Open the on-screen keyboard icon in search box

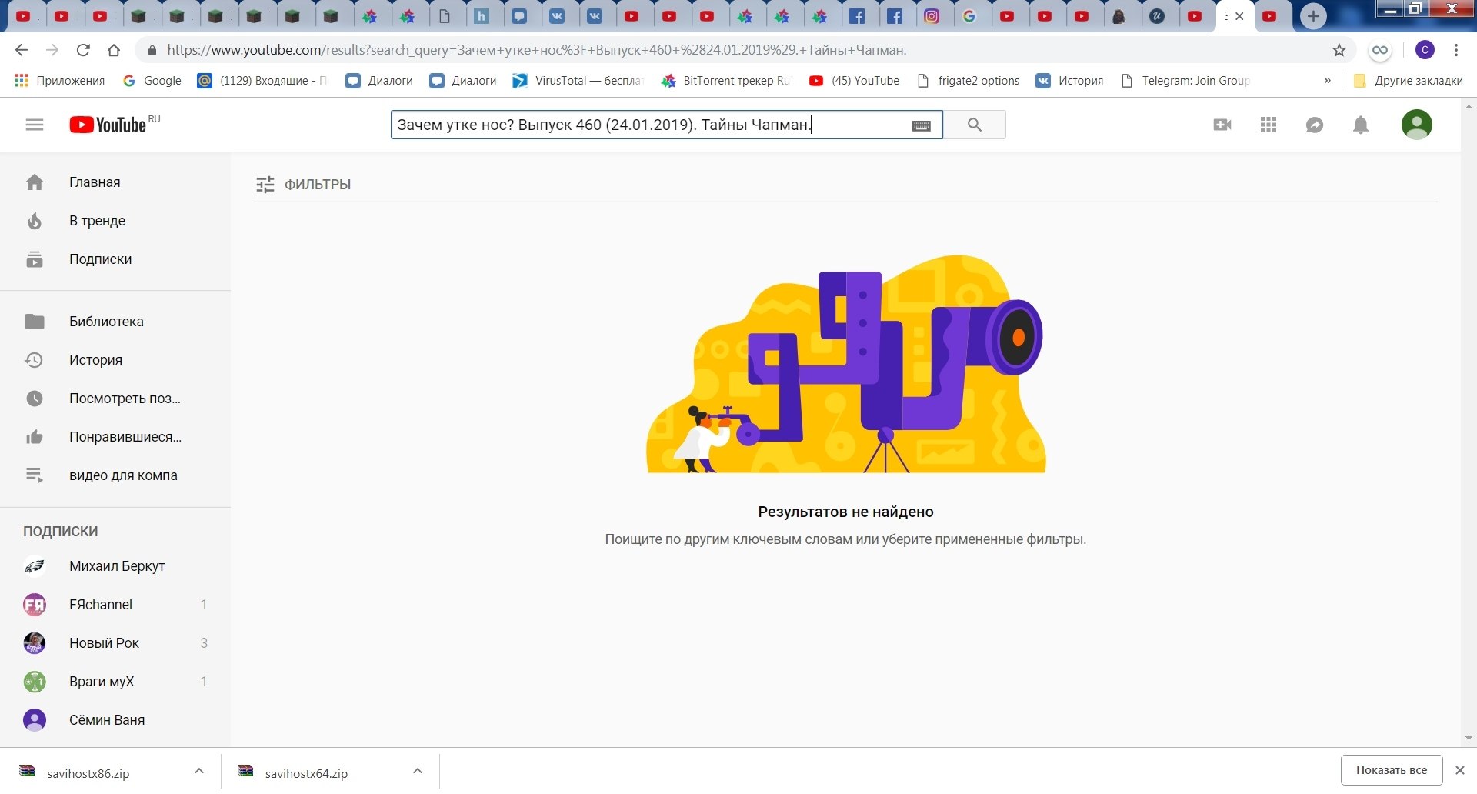click(922, 125)
